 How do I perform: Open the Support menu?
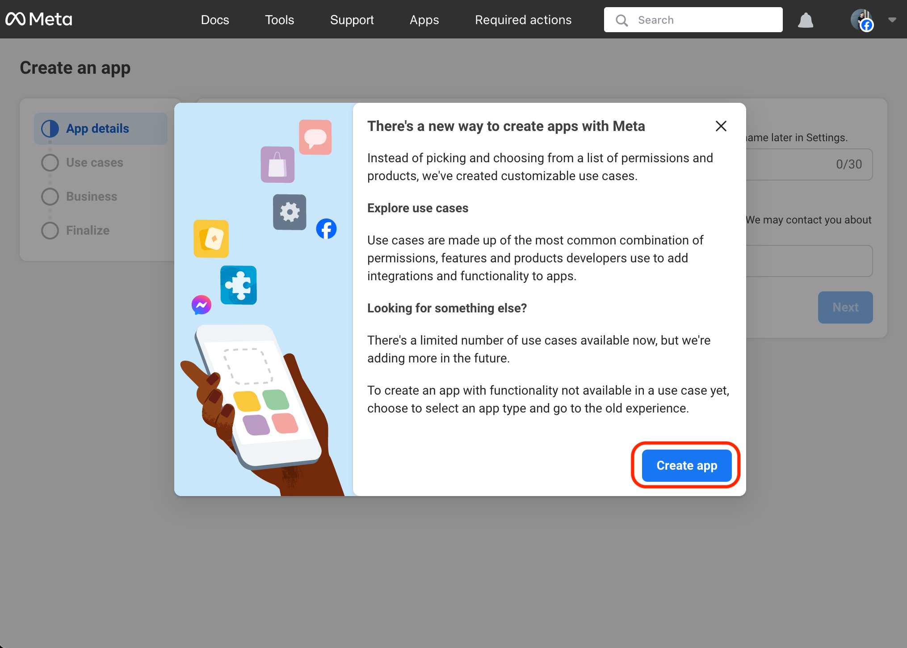[x=352, y=20]
